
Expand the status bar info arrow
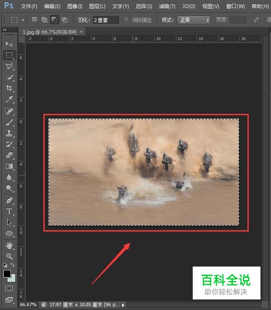pyautogui.click(x=123, y=305)
